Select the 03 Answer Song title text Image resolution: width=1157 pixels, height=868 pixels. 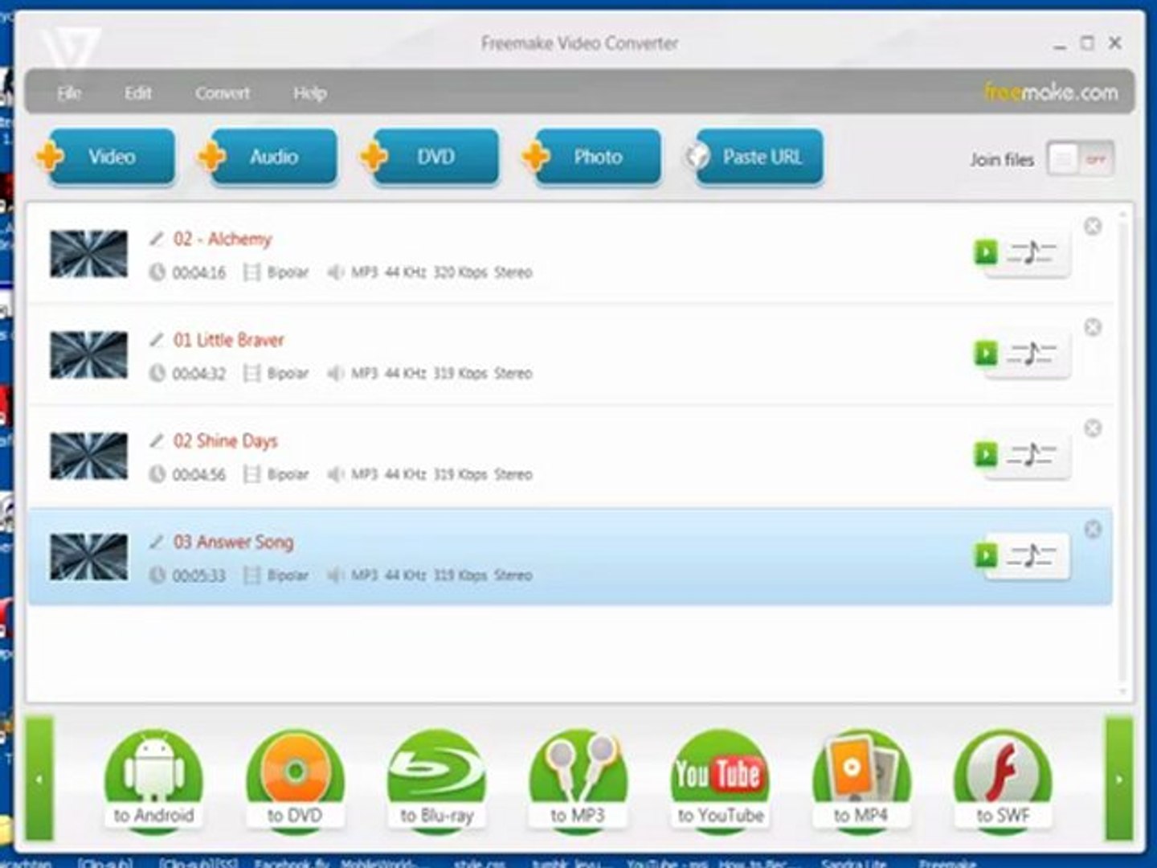pos(234,542)
